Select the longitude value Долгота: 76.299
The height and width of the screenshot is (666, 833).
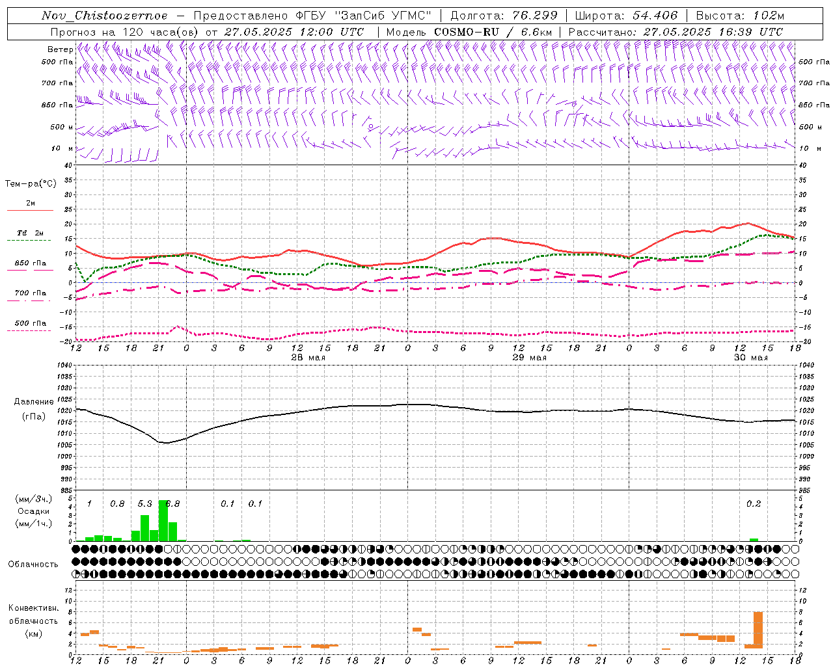(x=504, y=16)
